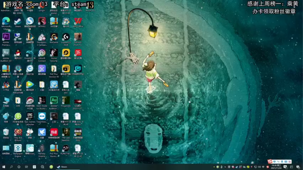Viewport: 303px width, 170px height.
Task: Launch the WeGame shortcut
Action: point(54,37)
